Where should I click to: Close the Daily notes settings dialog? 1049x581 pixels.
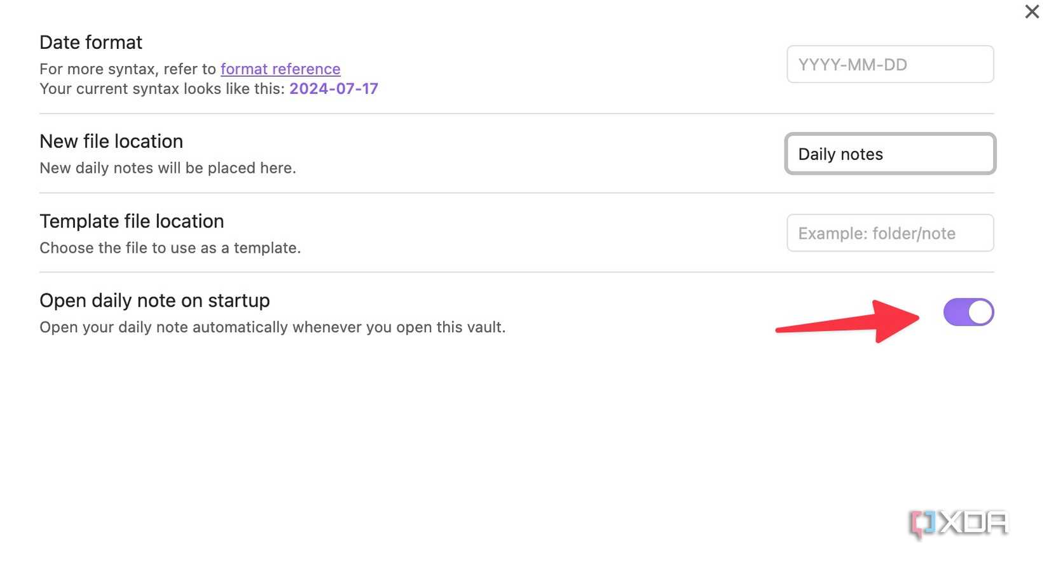(x=1031, y=11)
